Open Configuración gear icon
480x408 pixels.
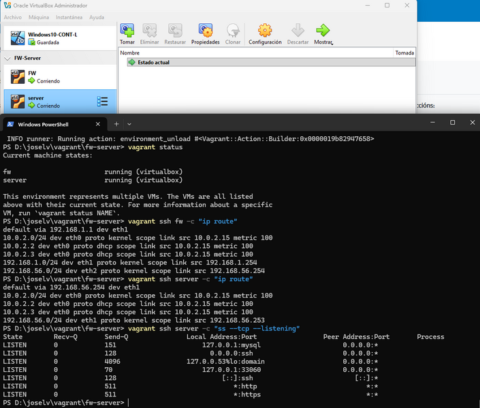pos(265,31)
